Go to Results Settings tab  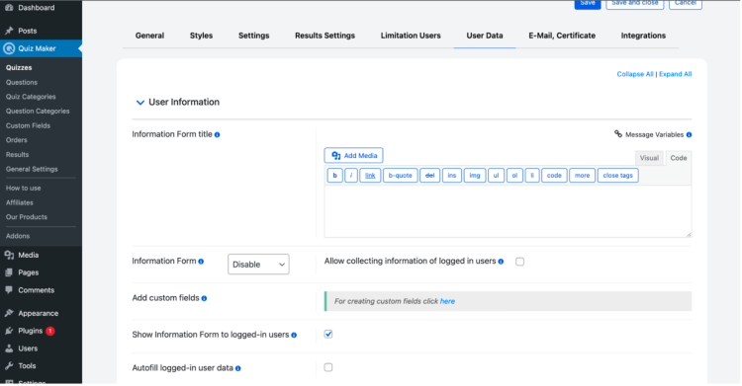(x=325, y=36)
